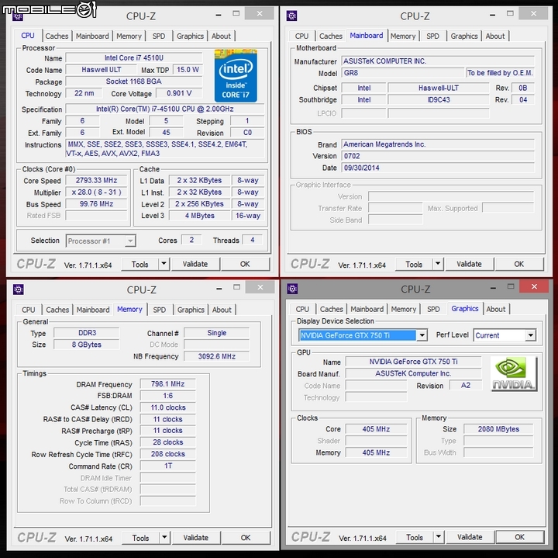Click the NVIDIA logo in Graphics window
Image resolution: width=558 pixels, height=558 pixels.
514,374
